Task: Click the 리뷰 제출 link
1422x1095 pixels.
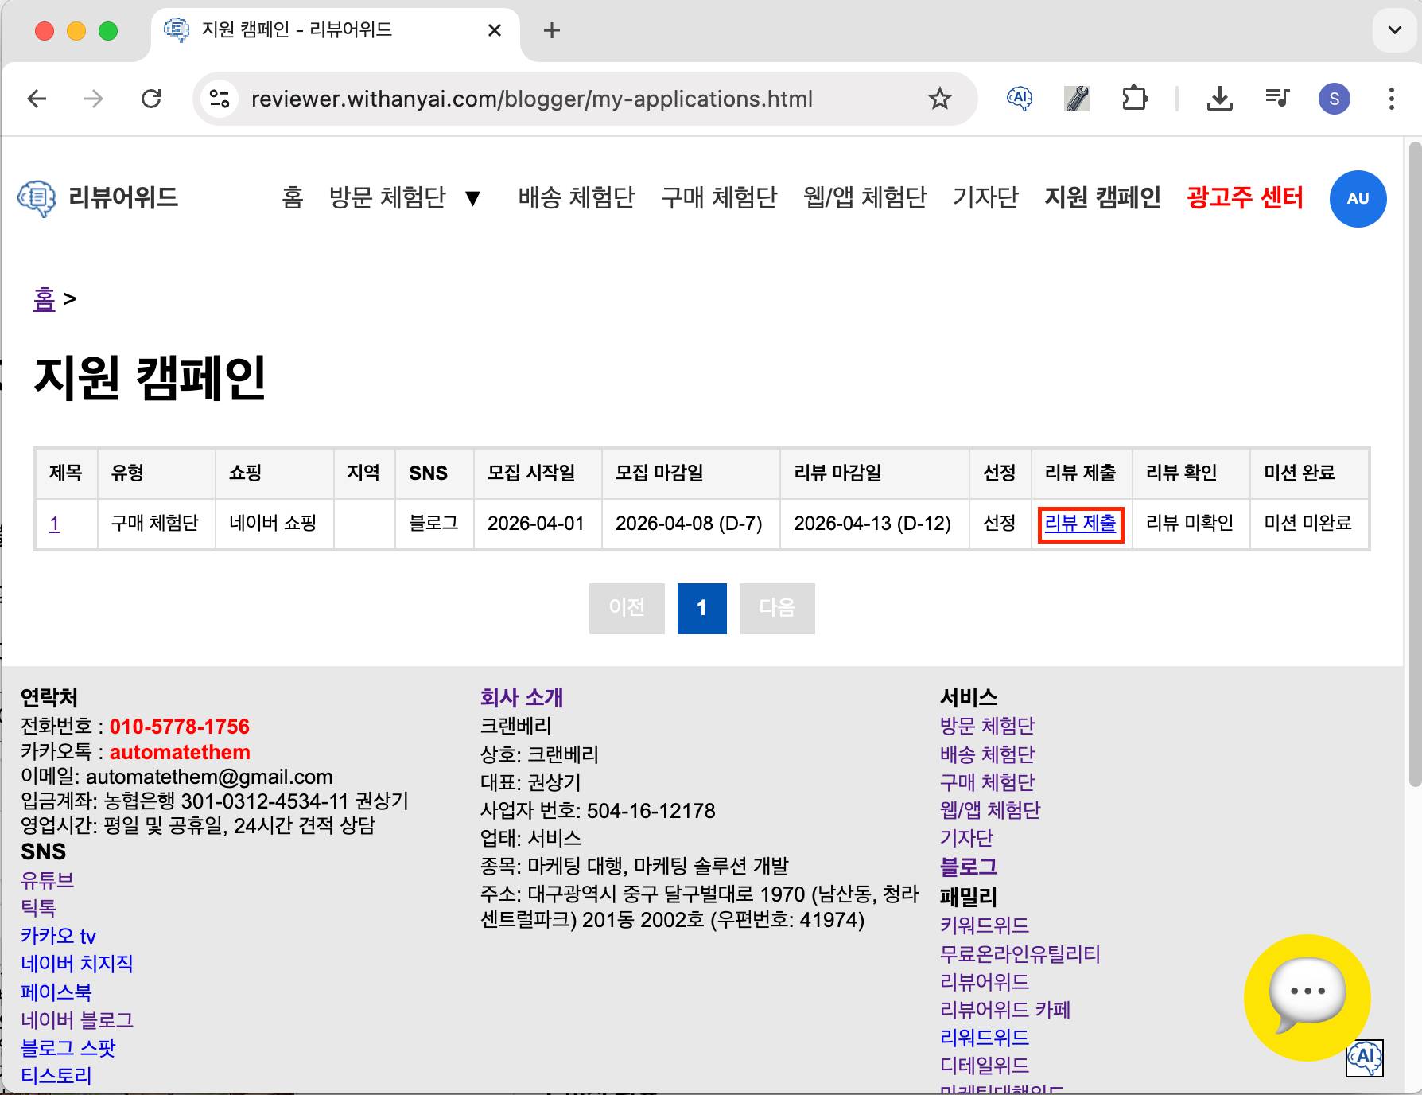Action: (x=1080, y=524)
